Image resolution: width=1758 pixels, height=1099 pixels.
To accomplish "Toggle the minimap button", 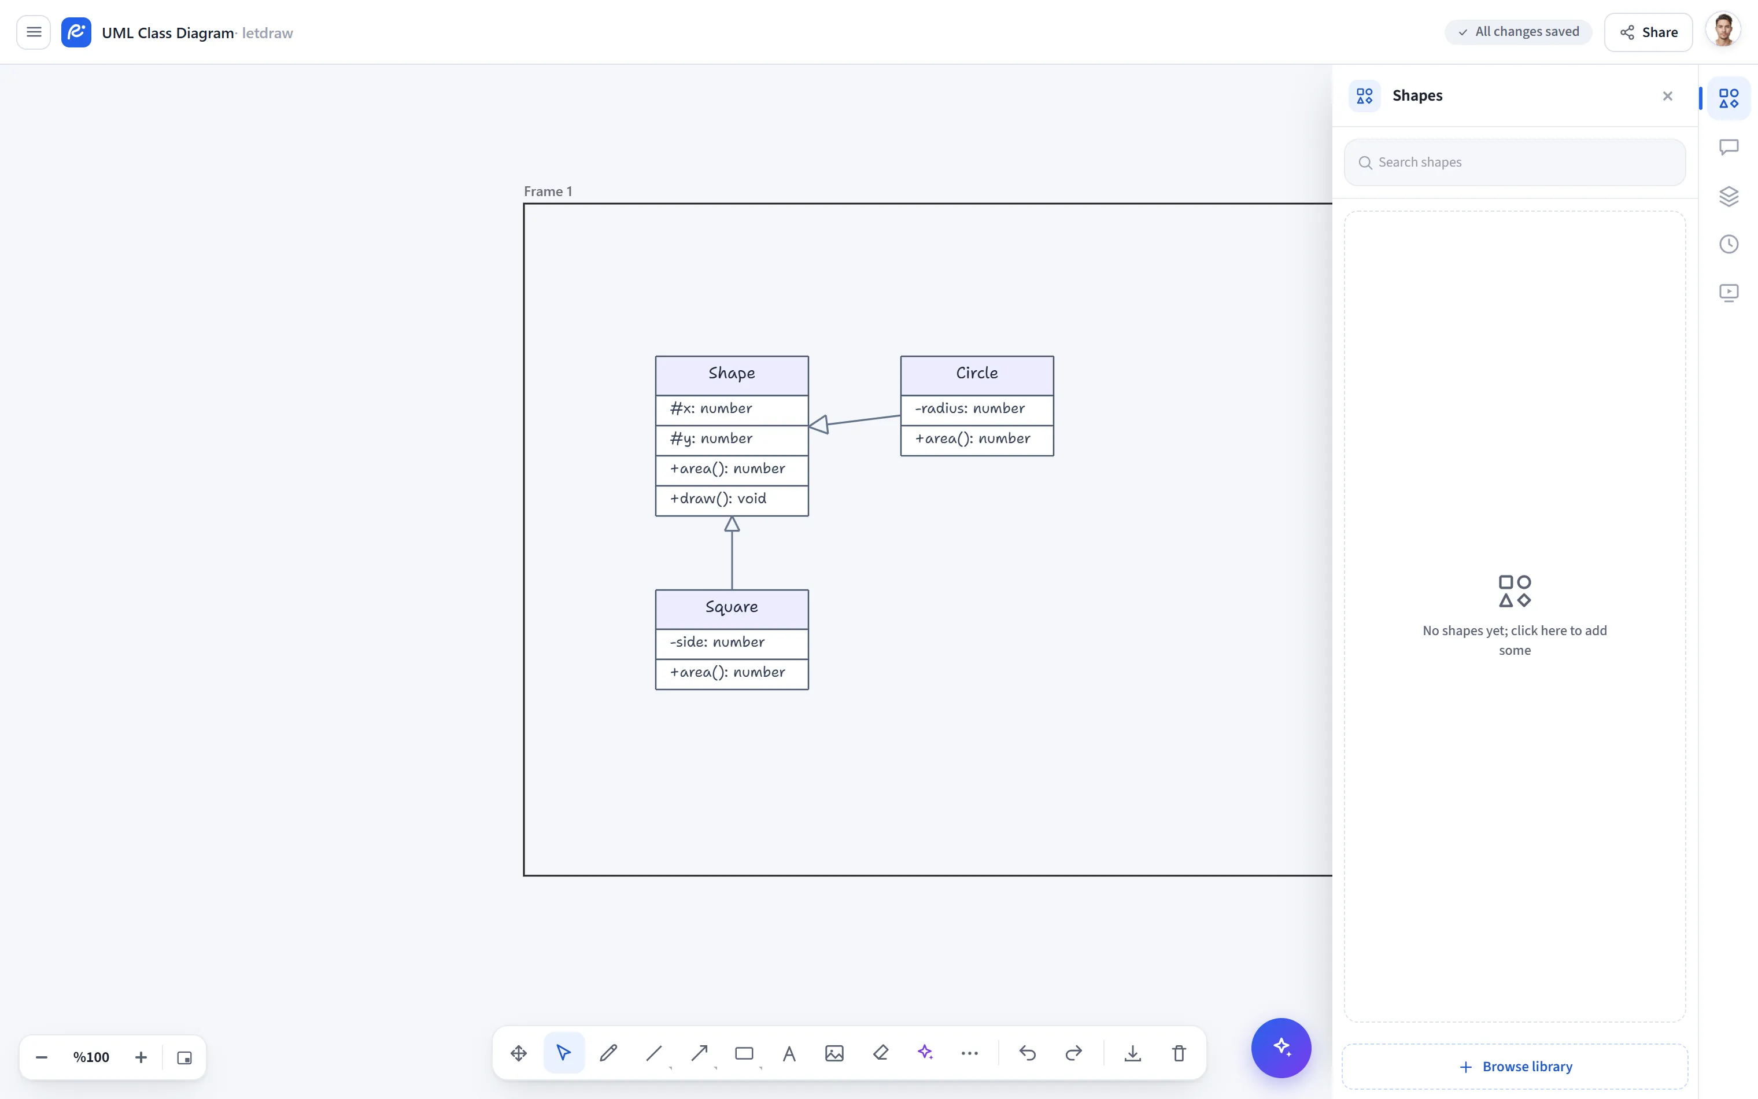I will 184,1057.
